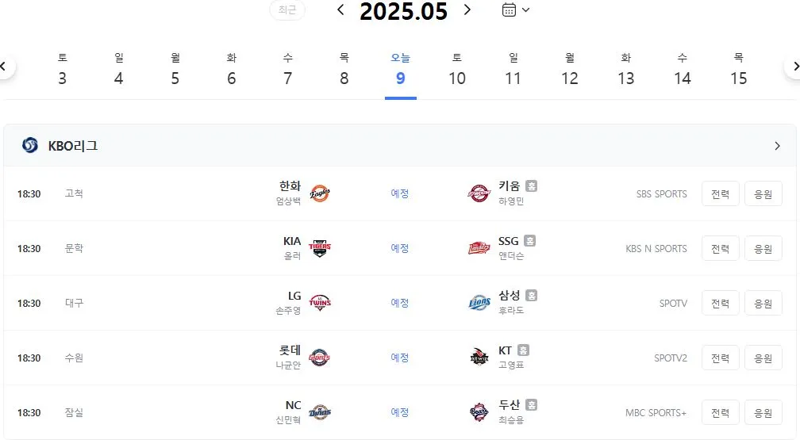
Task: Click 응원 button for NC vs 두산 game
Action: (763, 412)
